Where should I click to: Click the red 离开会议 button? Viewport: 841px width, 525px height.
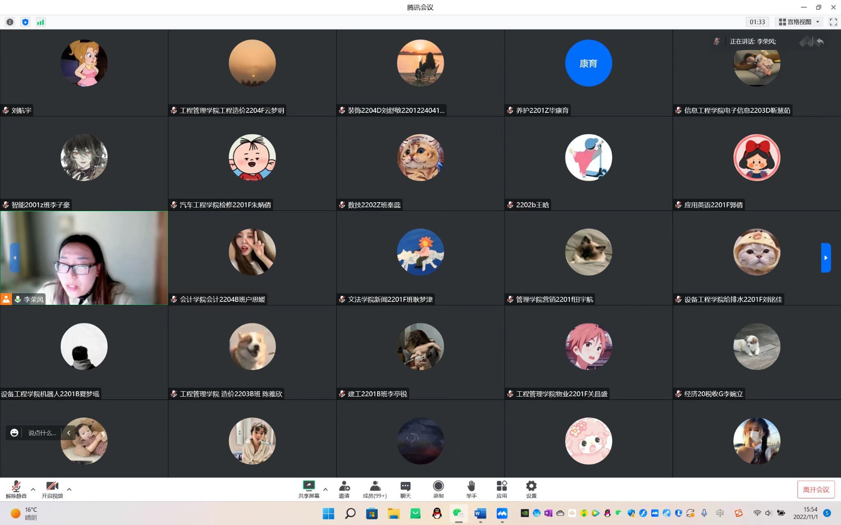click(x=816, y=490)
